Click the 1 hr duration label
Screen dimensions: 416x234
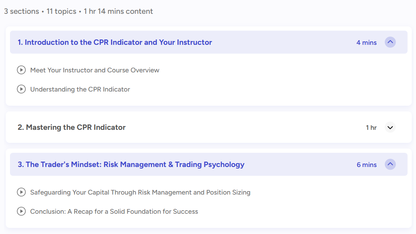pyautogui.click(x=371, y=128)
